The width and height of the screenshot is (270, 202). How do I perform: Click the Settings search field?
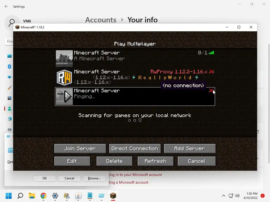pos(9,41)
